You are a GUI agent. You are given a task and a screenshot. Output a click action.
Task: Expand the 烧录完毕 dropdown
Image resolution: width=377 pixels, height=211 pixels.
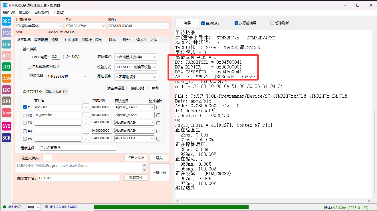[x=67, y=77]
